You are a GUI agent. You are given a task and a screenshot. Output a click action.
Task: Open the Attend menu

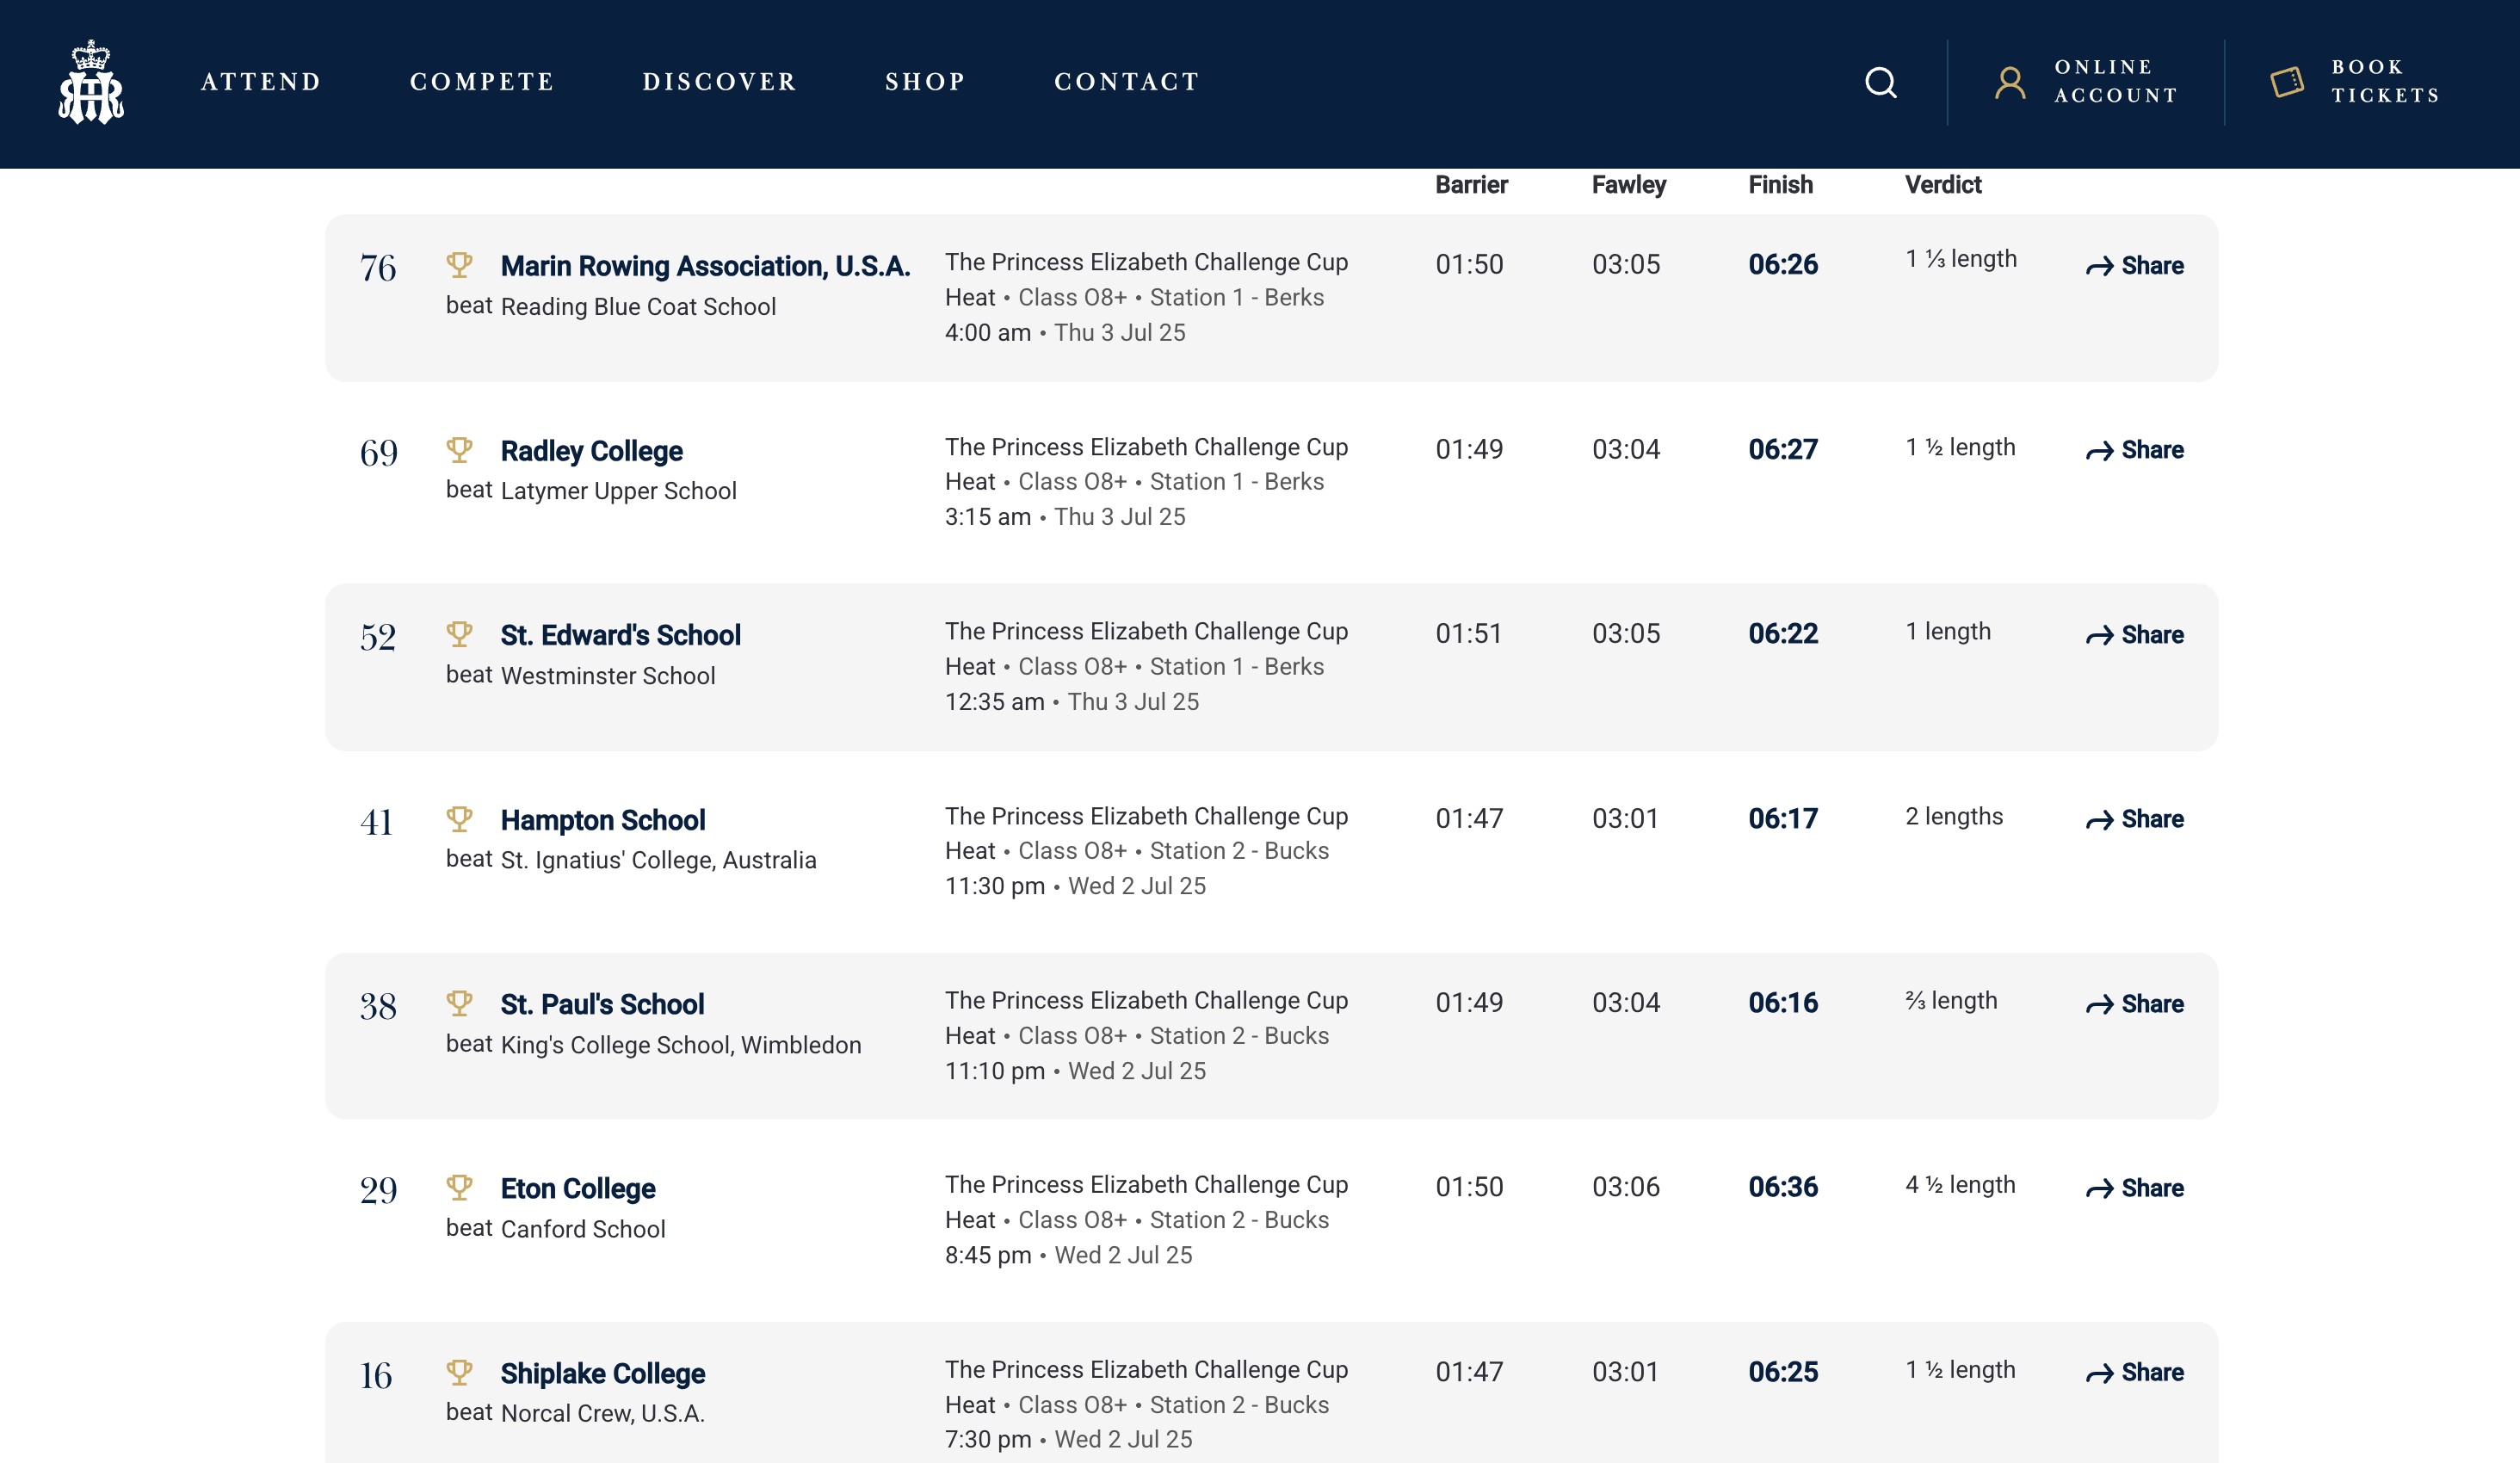[261, 82]
